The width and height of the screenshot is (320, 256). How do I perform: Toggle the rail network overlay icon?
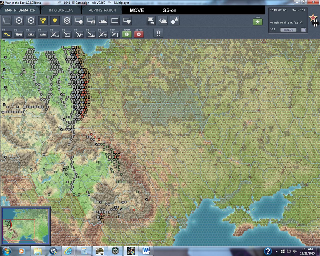67,20
